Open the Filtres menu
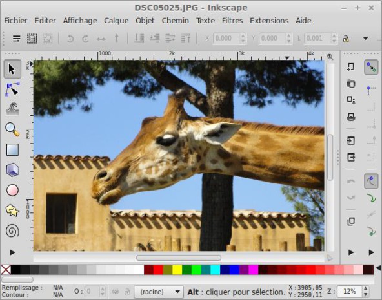The height and width of the screenshot is (300, 382). click(x=232, y=21)
